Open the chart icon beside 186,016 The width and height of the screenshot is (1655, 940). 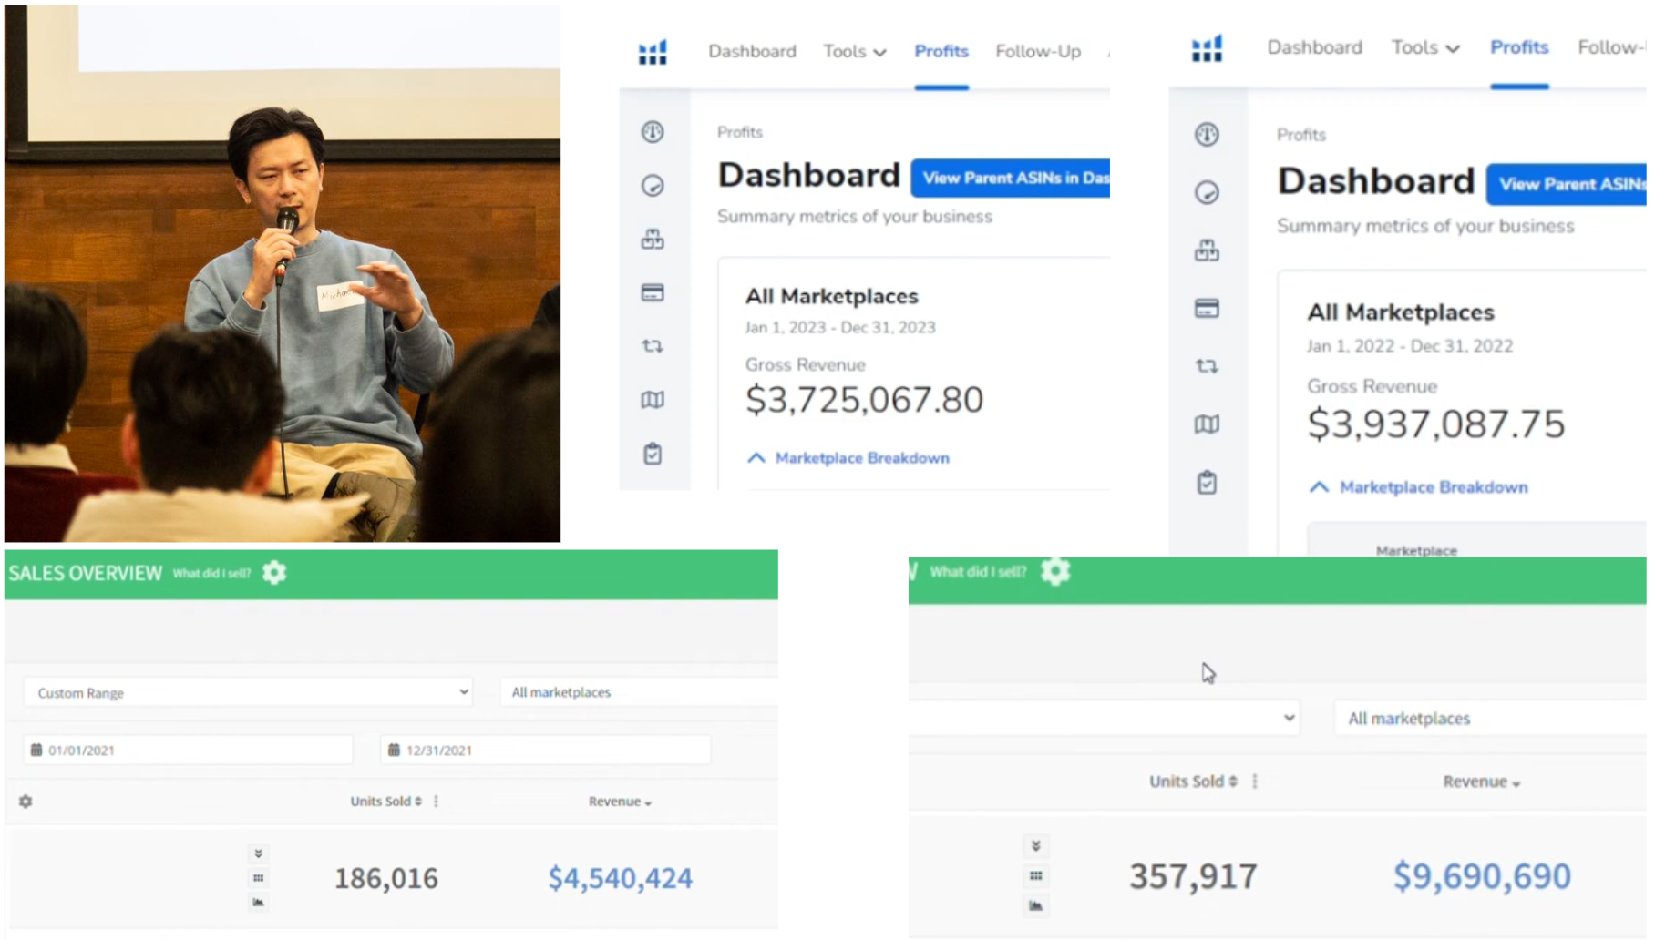pyautogui.click(x=259, y=903)
